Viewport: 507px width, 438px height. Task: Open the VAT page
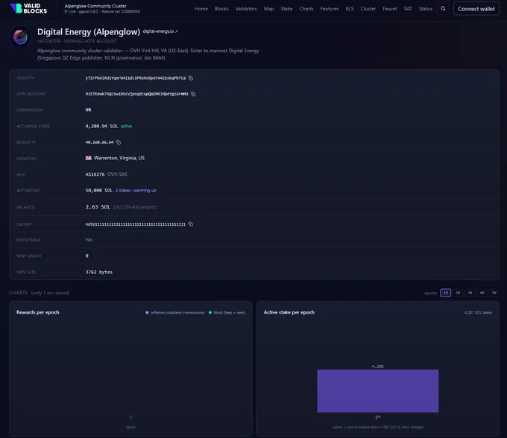point(408,9)
